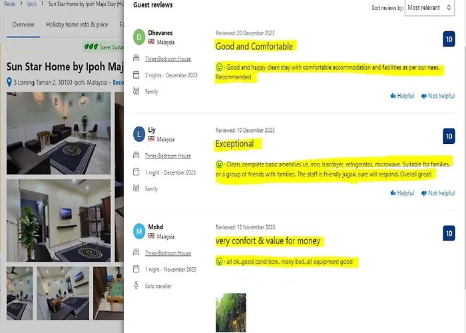Screen dimensions: 466x333
Task: Switch to the Overview tab
Action: (x=23, y=25)
